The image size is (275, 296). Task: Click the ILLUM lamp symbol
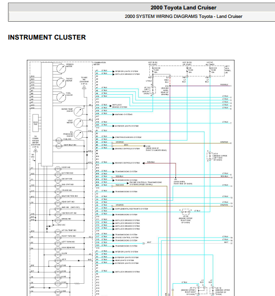pos(58,255)
